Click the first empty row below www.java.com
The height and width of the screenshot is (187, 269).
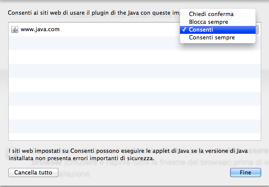[x=134, y=43]
